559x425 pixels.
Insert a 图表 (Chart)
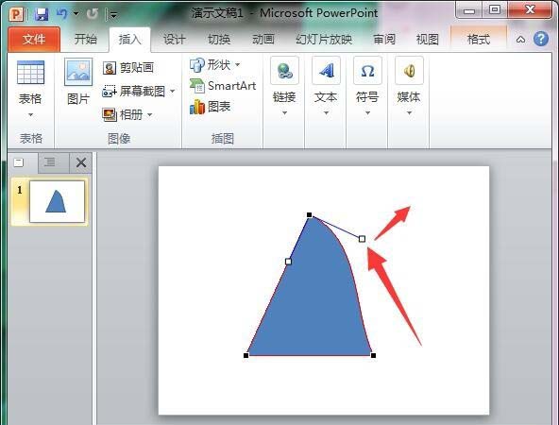[x=211, y=107]
